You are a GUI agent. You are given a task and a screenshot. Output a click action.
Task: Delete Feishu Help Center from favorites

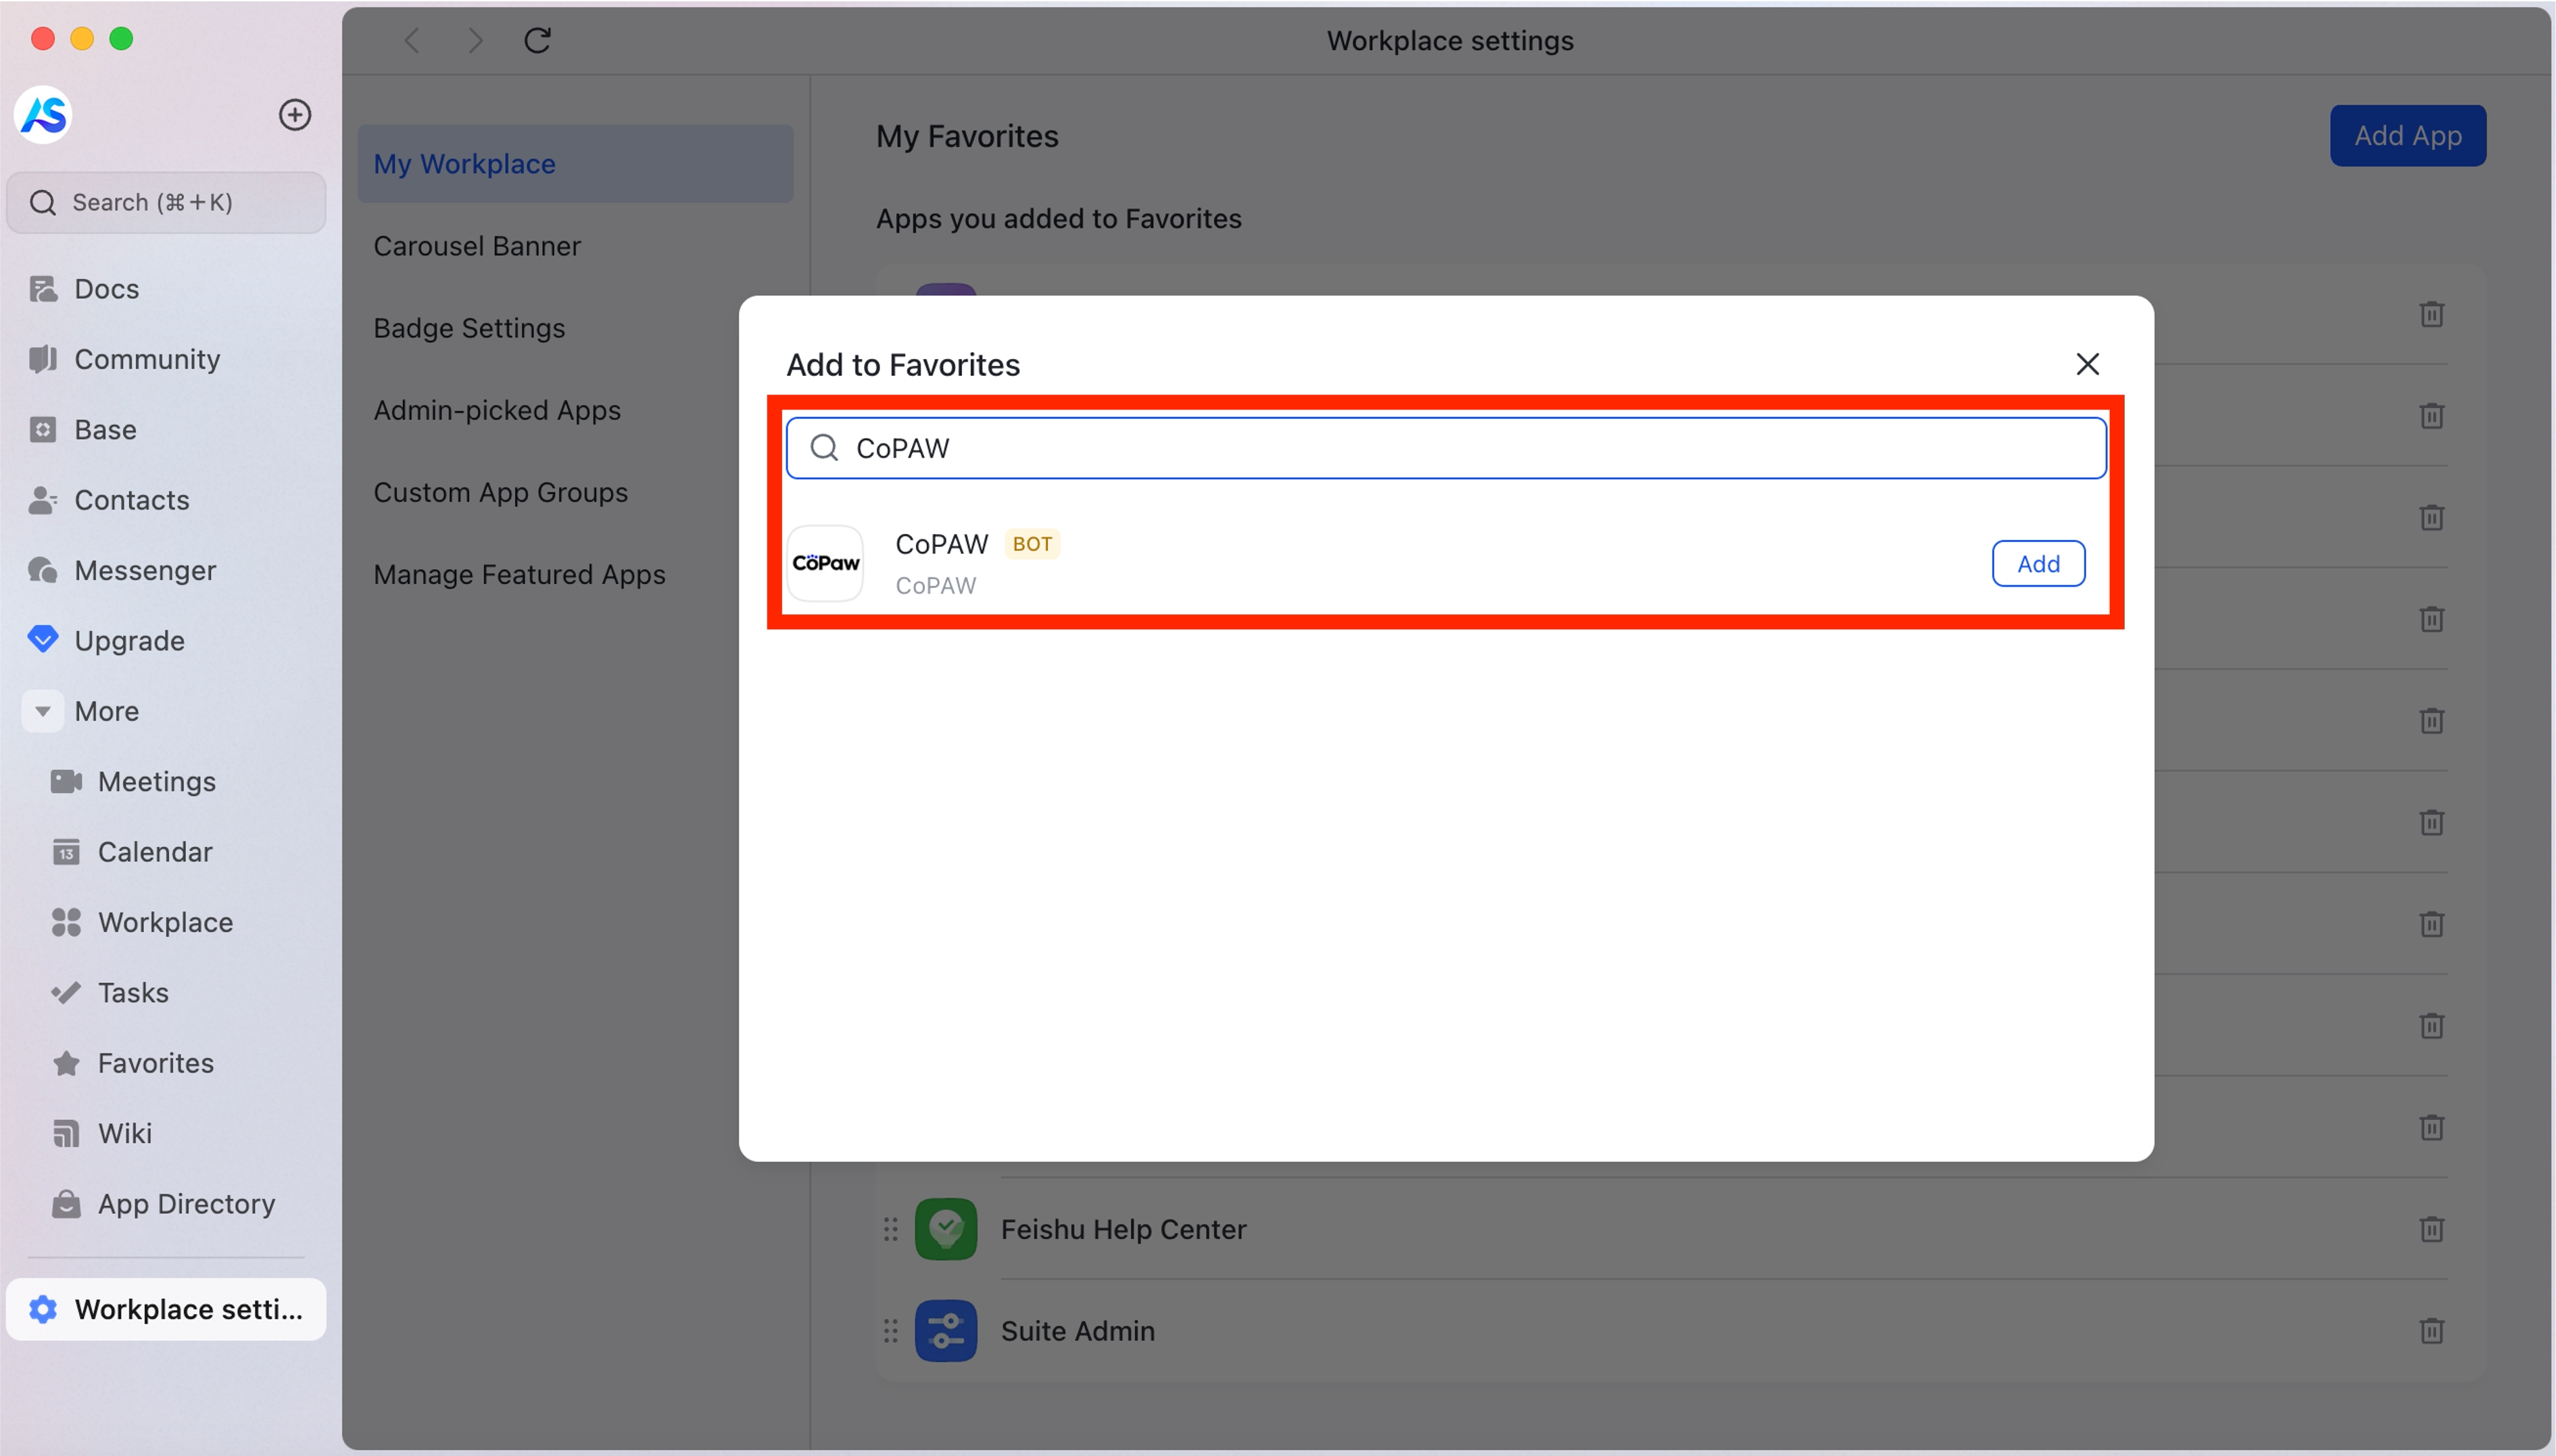(x=2431, y=1229)
